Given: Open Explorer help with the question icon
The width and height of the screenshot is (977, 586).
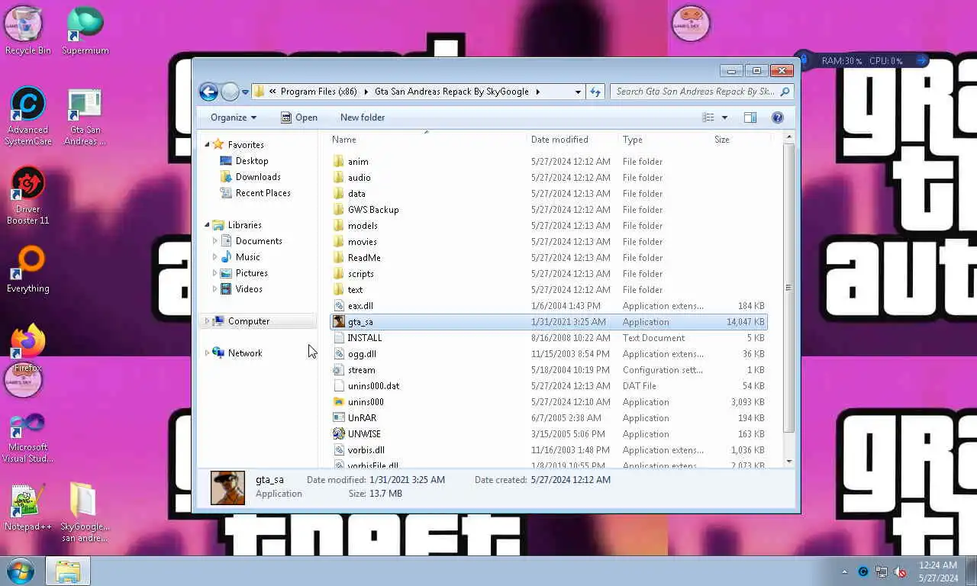Looking at the screenshot, I should click(x=777, y=118).
